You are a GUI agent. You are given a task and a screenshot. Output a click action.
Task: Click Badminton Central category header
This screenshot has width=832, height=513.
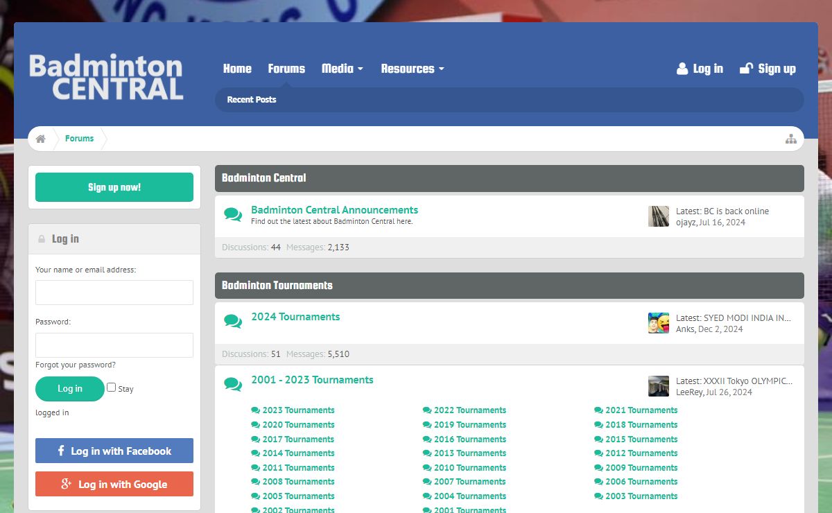tap(263, 178)
